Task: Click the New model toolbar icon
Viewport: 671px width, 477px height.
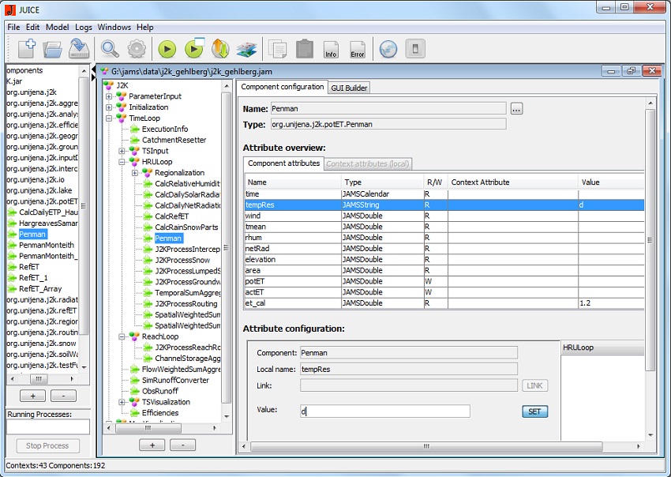Action: [x=25, y=49]
